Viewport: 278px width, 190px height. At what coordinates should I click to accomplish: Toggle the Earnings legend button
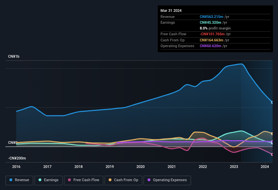tap(48, 180)
